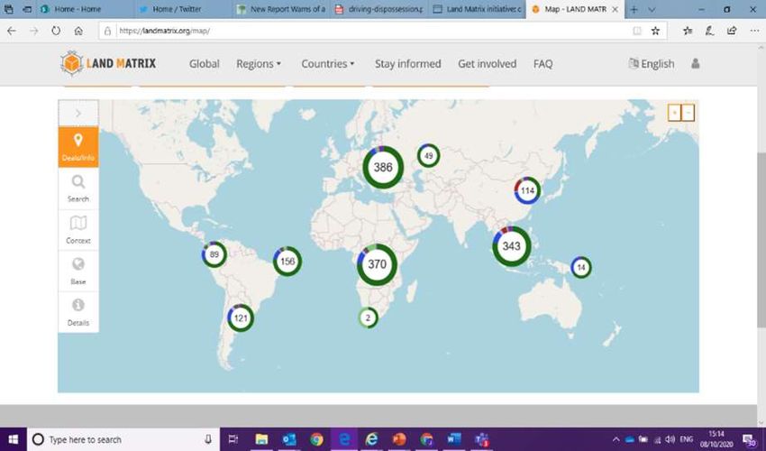
Task: Bookmark page with the favorites star
Action: [655, 30]
